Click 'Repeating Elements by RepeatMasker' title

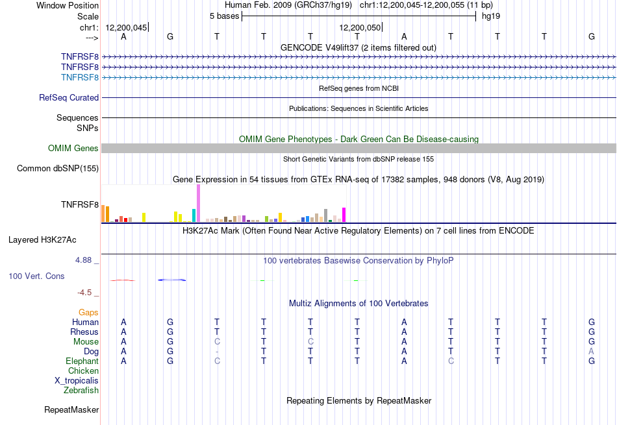click(x=359, y=400)
